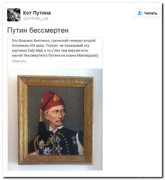Click the @VVPutin_cat handle
Image resolution: width=165 pixels, height=180 pixels.
[x=35, y=18]
